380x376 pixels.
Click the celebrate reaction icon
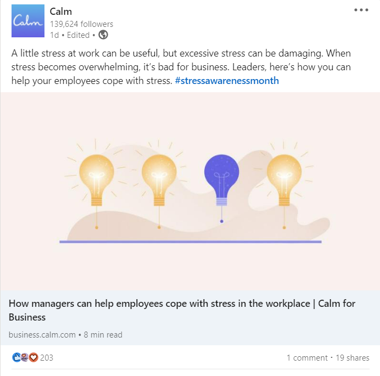(x=25, y=358)
